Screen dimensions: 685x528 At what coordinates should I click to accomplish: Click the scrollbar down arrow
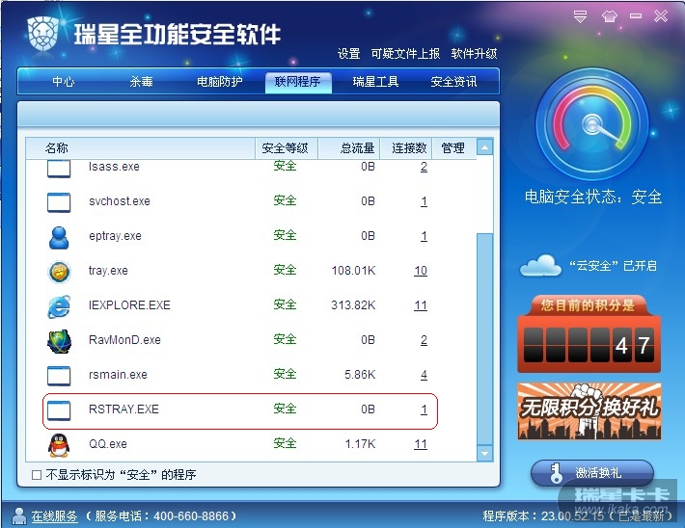coord(485,454)
